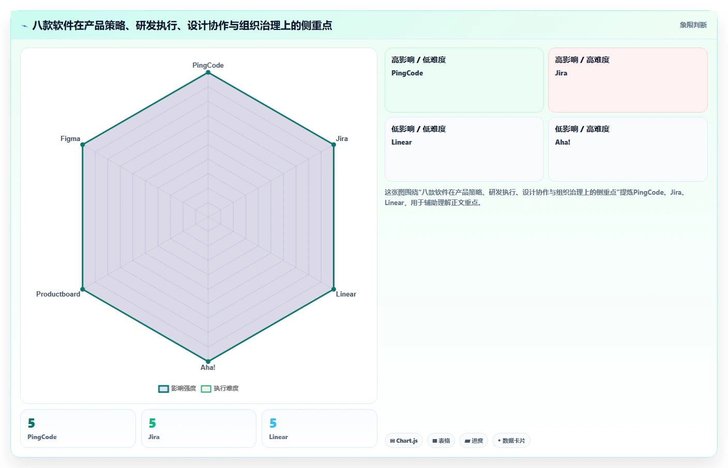Open the 高影响 / 低难度 quadrant card

[464, 80]
